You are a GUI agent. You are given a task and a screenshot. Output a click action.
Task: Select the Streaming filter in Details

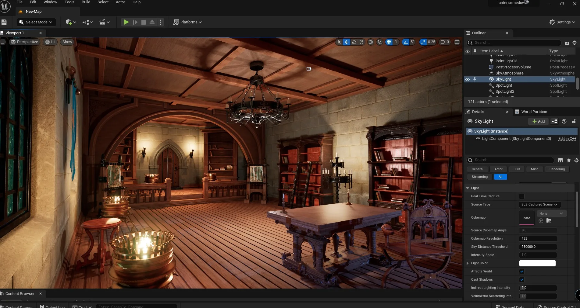pos(479,177)
